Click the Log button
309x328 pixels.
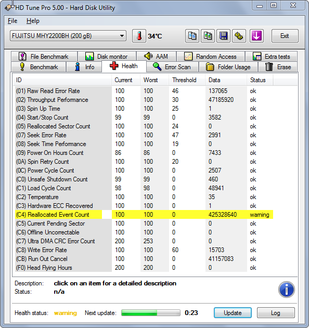click(x=276, y=313)
